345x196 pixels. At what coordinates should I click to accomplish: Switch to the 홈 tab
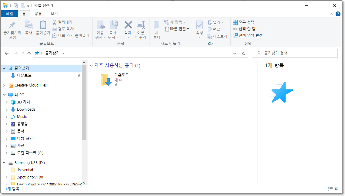24,14
